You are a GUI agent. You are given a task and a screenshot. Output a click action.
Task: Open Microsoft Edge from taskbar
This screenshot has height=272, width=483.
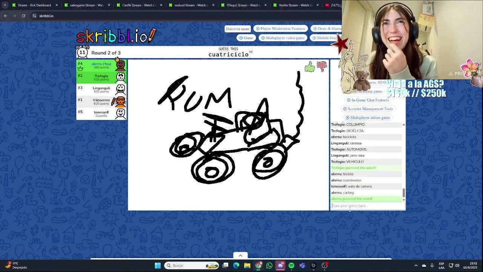point(236,266)
